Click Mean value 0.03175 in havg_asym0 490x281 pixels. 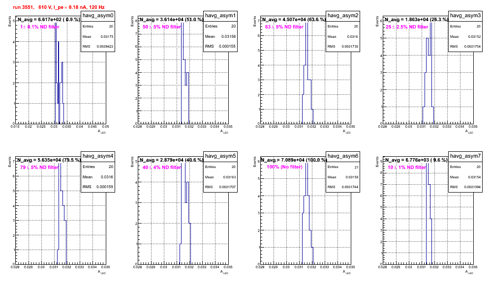107,36
